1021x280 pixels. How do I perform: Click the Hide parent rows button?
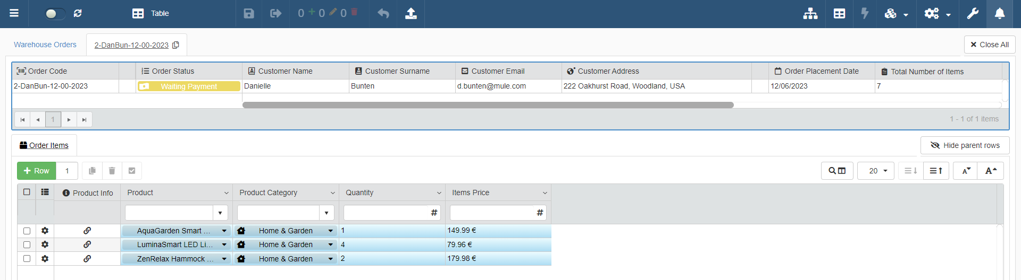point(965,145)
